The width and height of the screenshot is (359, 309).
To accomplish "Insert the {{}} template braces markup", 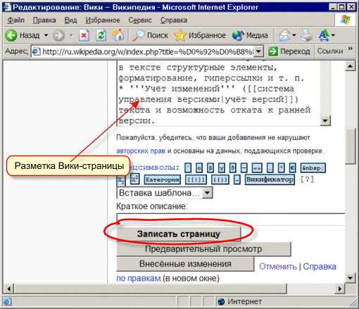I will (x=220, y=180).
